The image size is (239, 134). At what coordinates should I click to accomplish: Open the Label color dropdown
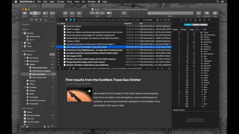[x=109, y=13]
